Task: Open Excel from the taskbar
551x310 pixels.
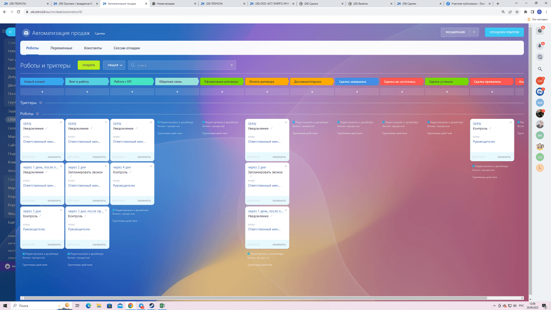Action: coord(162,305)
